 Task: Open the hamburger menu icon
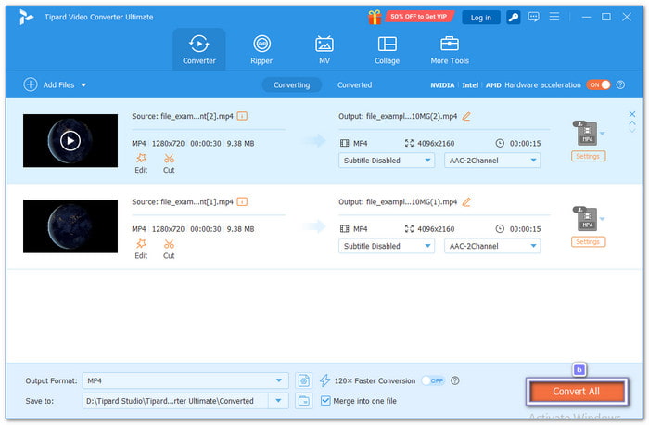click(554, 17)
